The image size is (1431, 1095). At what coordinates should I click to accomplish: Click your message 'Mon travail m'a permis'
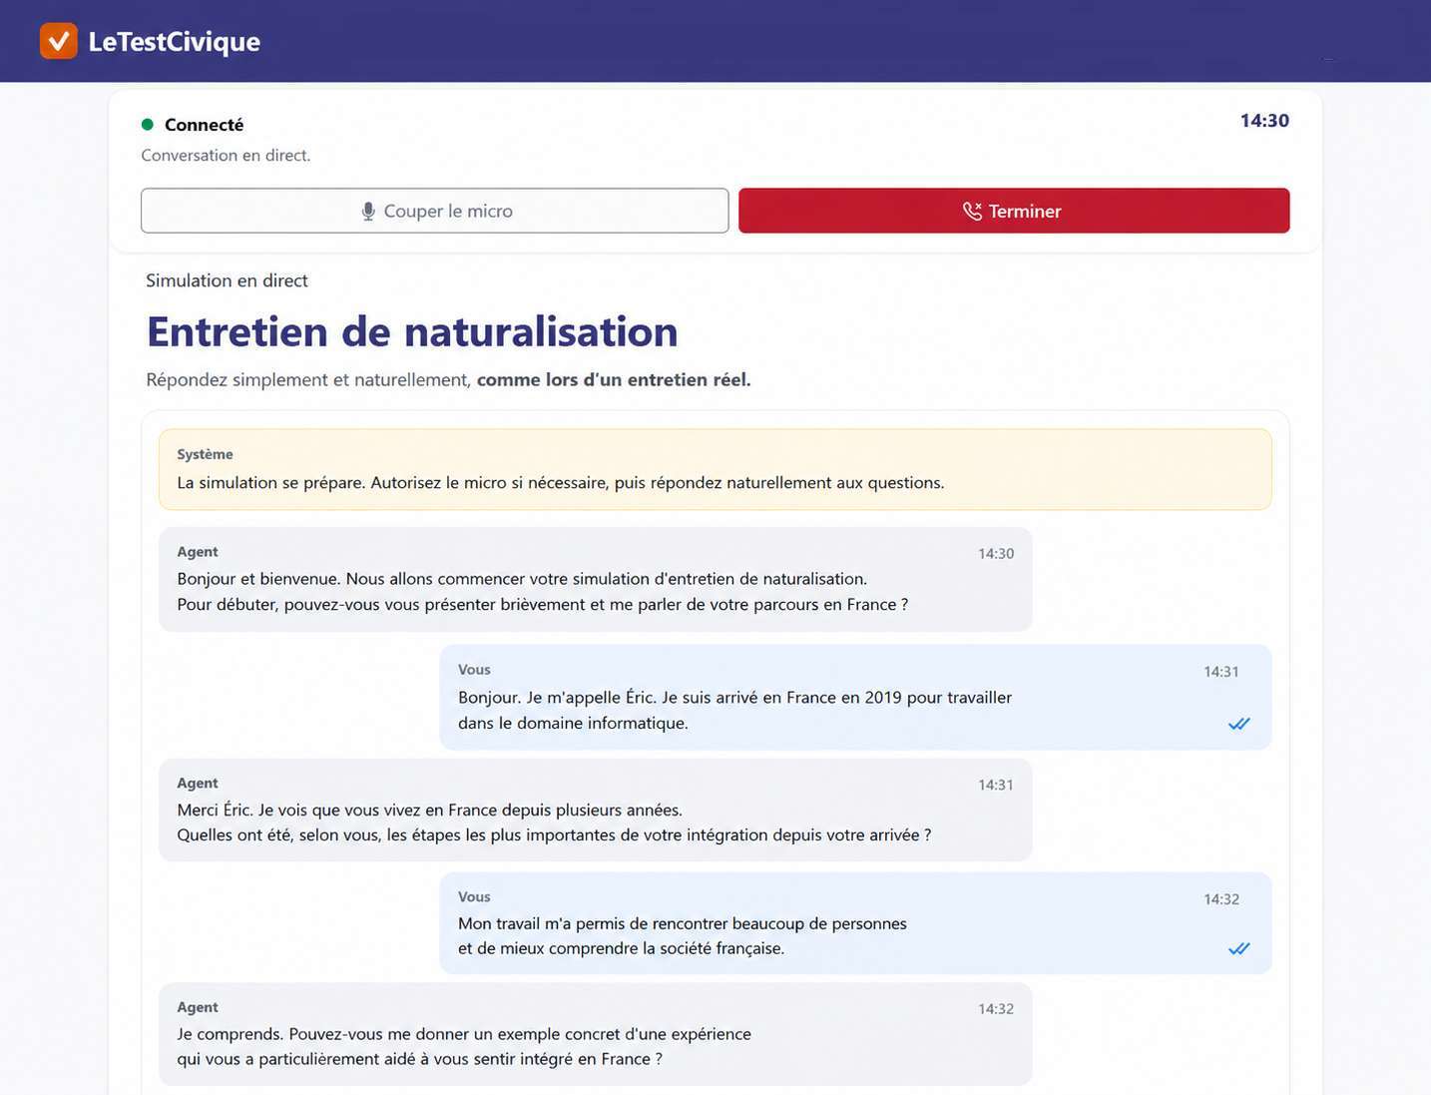tap(855, 923)
